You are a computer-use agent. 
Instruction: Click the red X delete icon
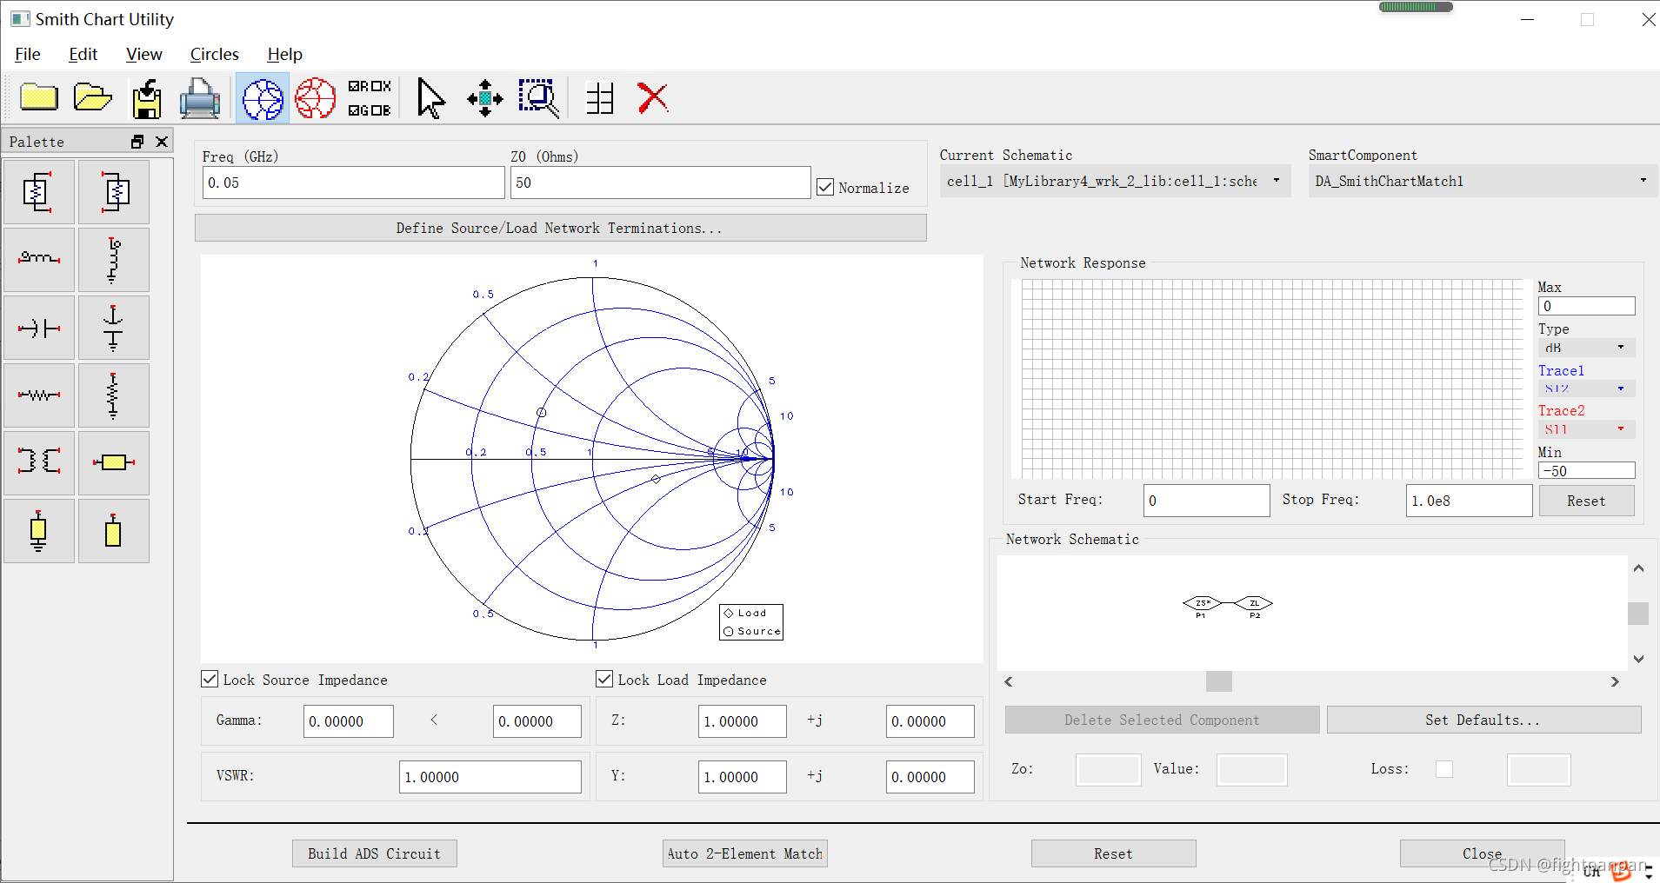tap(653, 98)
